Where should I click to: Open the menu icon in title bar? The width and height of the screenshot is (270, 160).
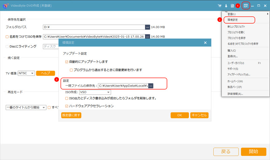click(x=246, y=6)
